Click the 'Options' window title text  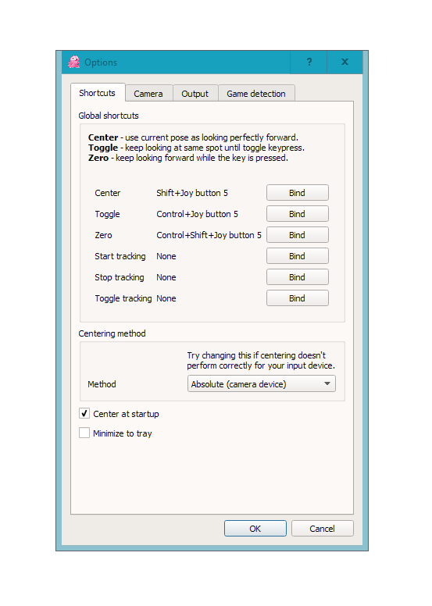(x=101, y=62)
